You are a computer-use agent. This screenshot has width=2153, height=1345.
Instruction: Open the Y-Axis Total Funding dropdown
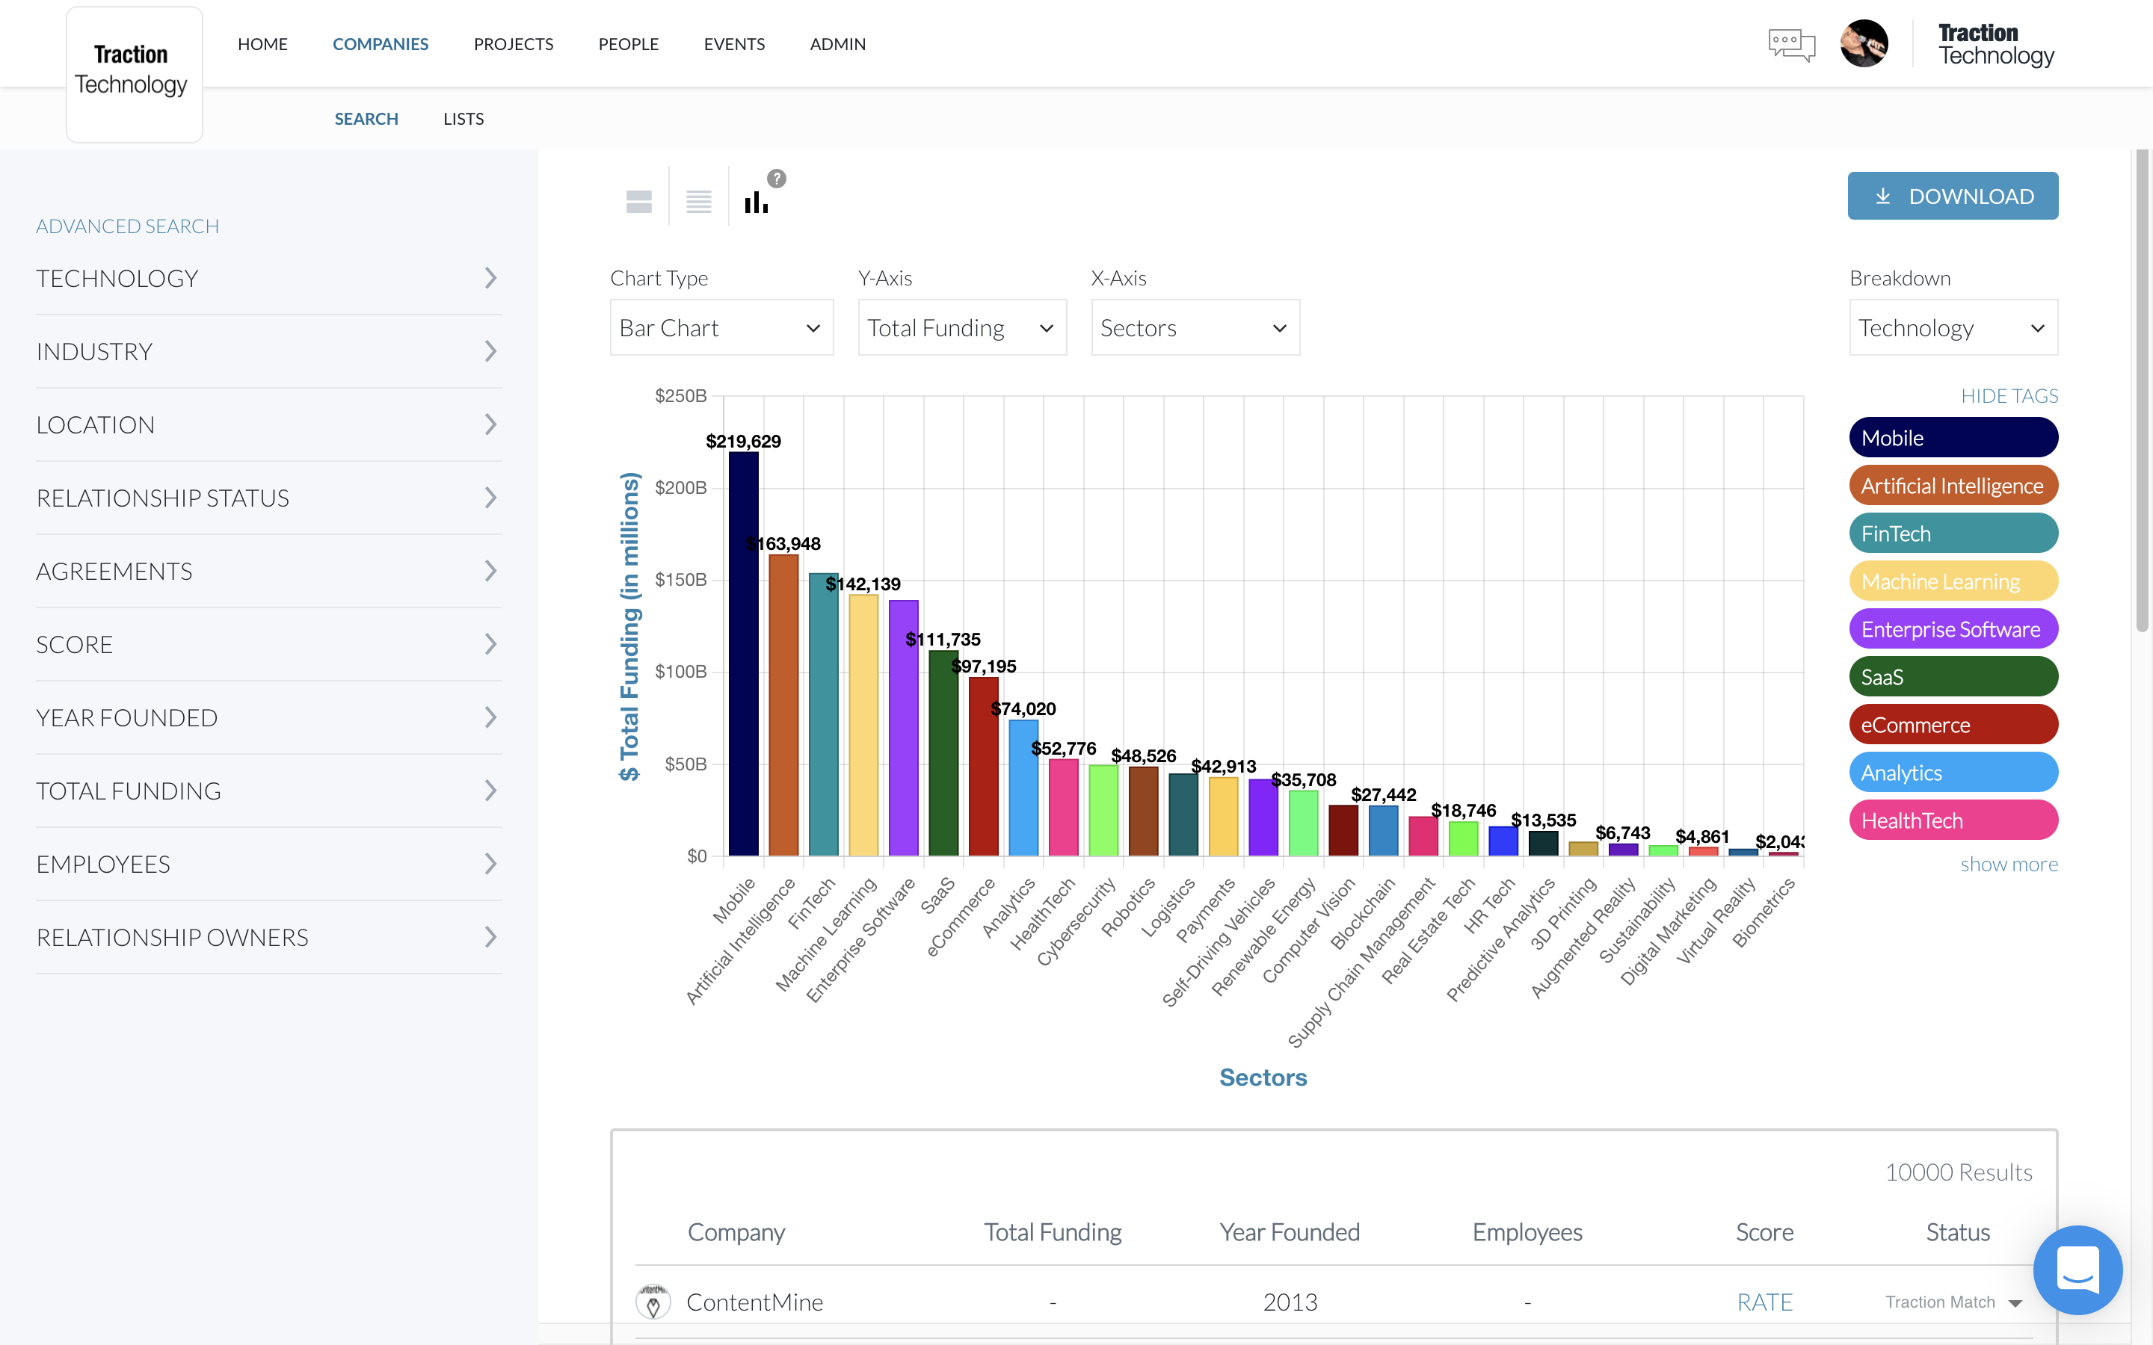[961, 327]
